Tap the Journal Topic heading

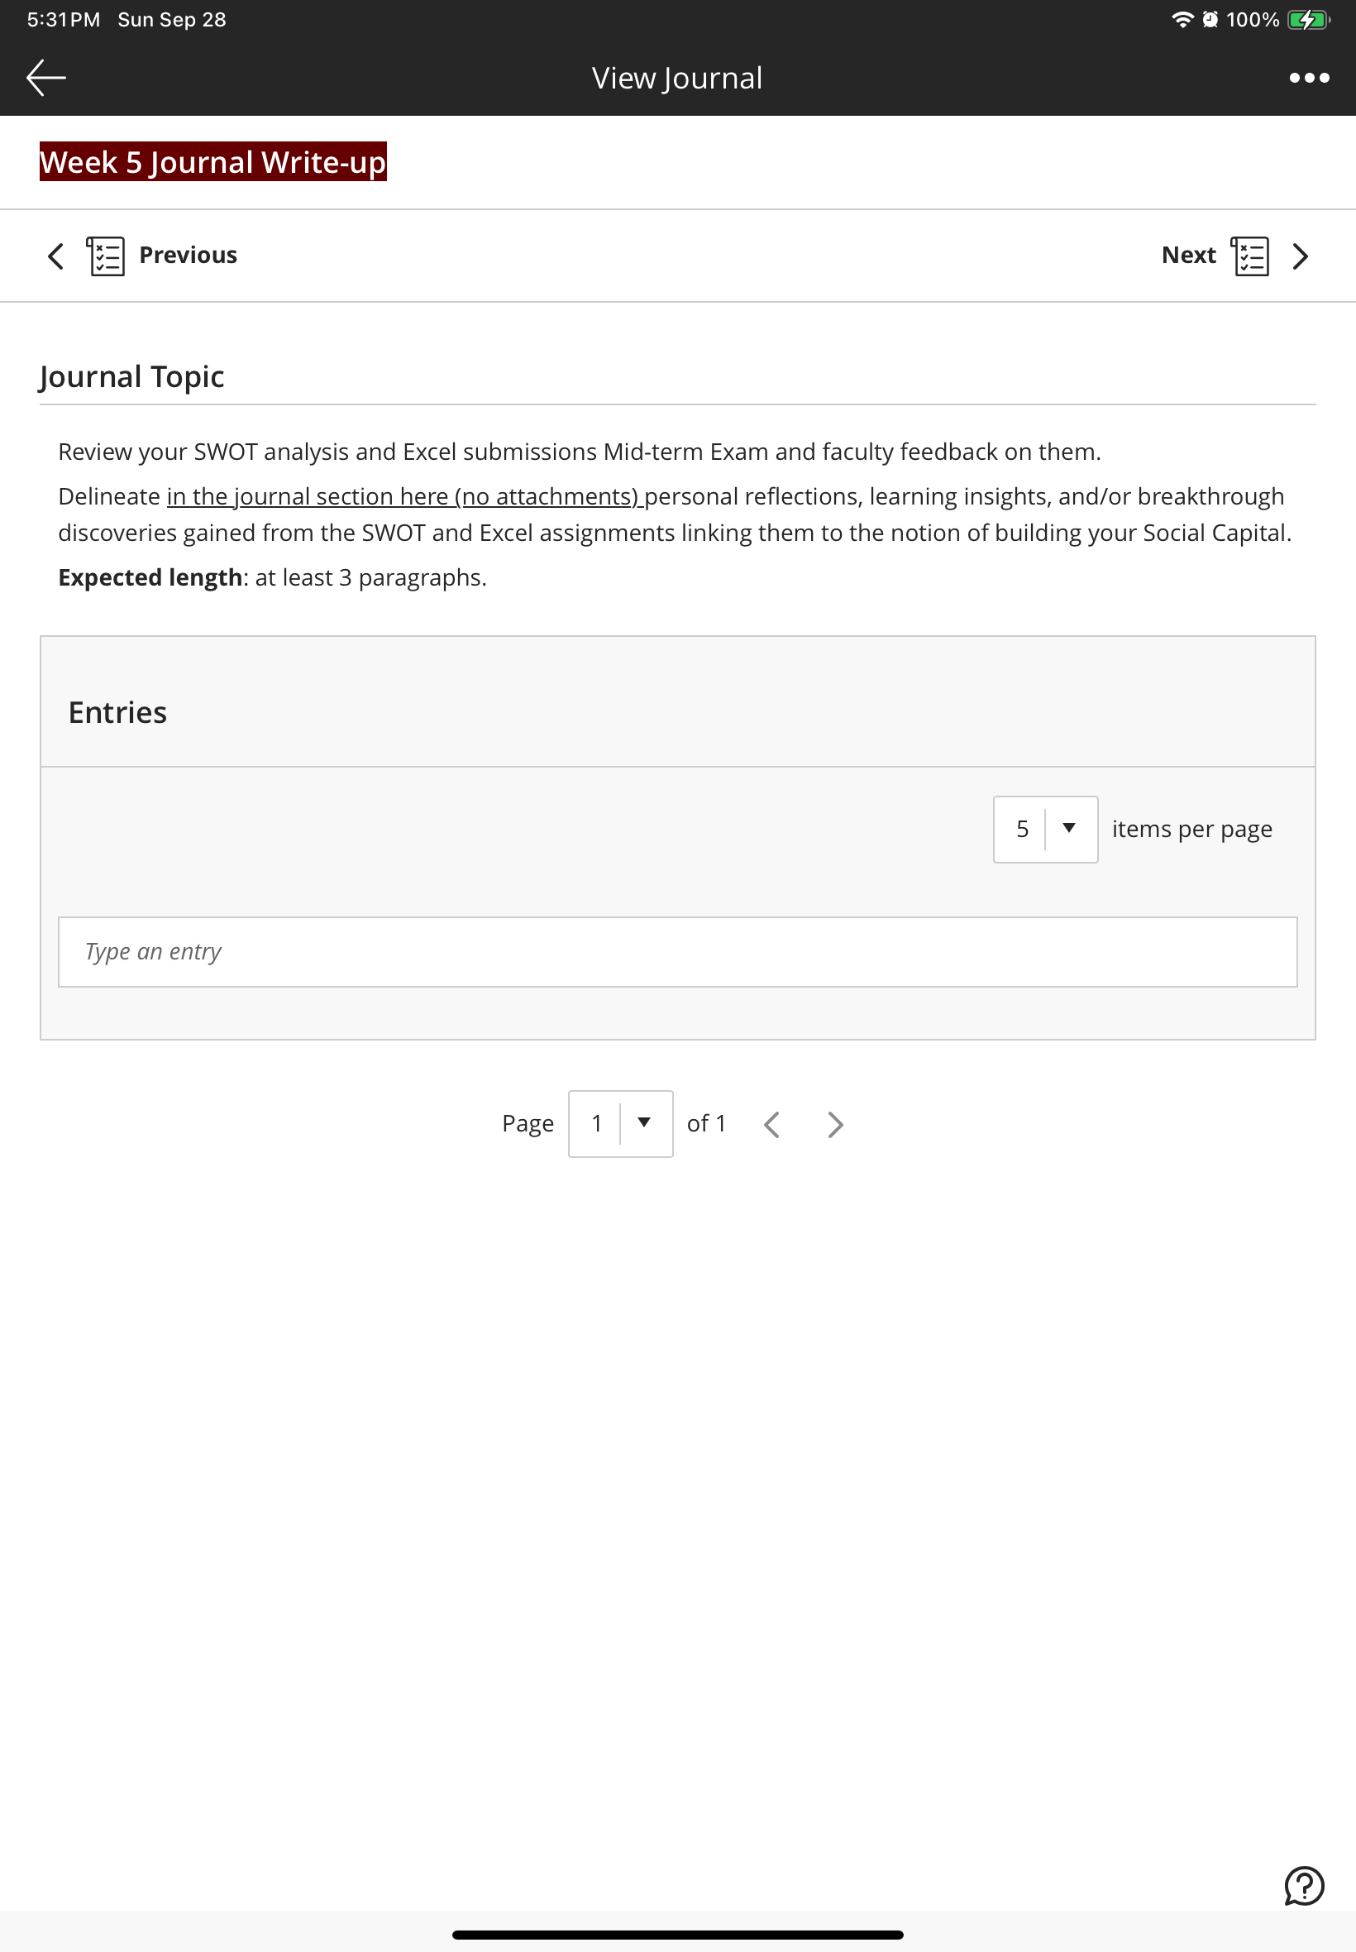pyautogui.click(x=131, y=376)
